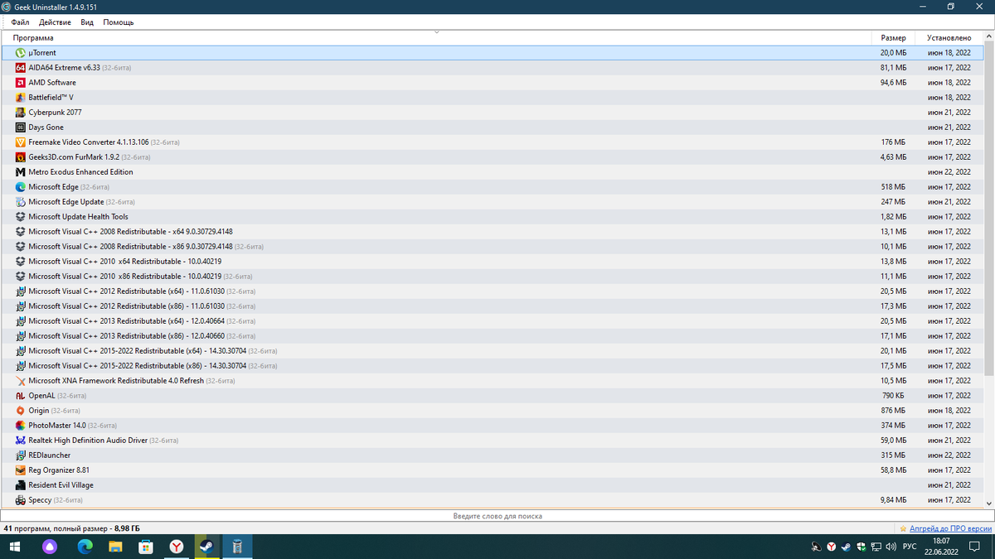The height and width of the screenshot is (559, 995).
Task: Select Microsoft Visual C++ 2010 x64 Redistributable row
Action: point(491,262)
